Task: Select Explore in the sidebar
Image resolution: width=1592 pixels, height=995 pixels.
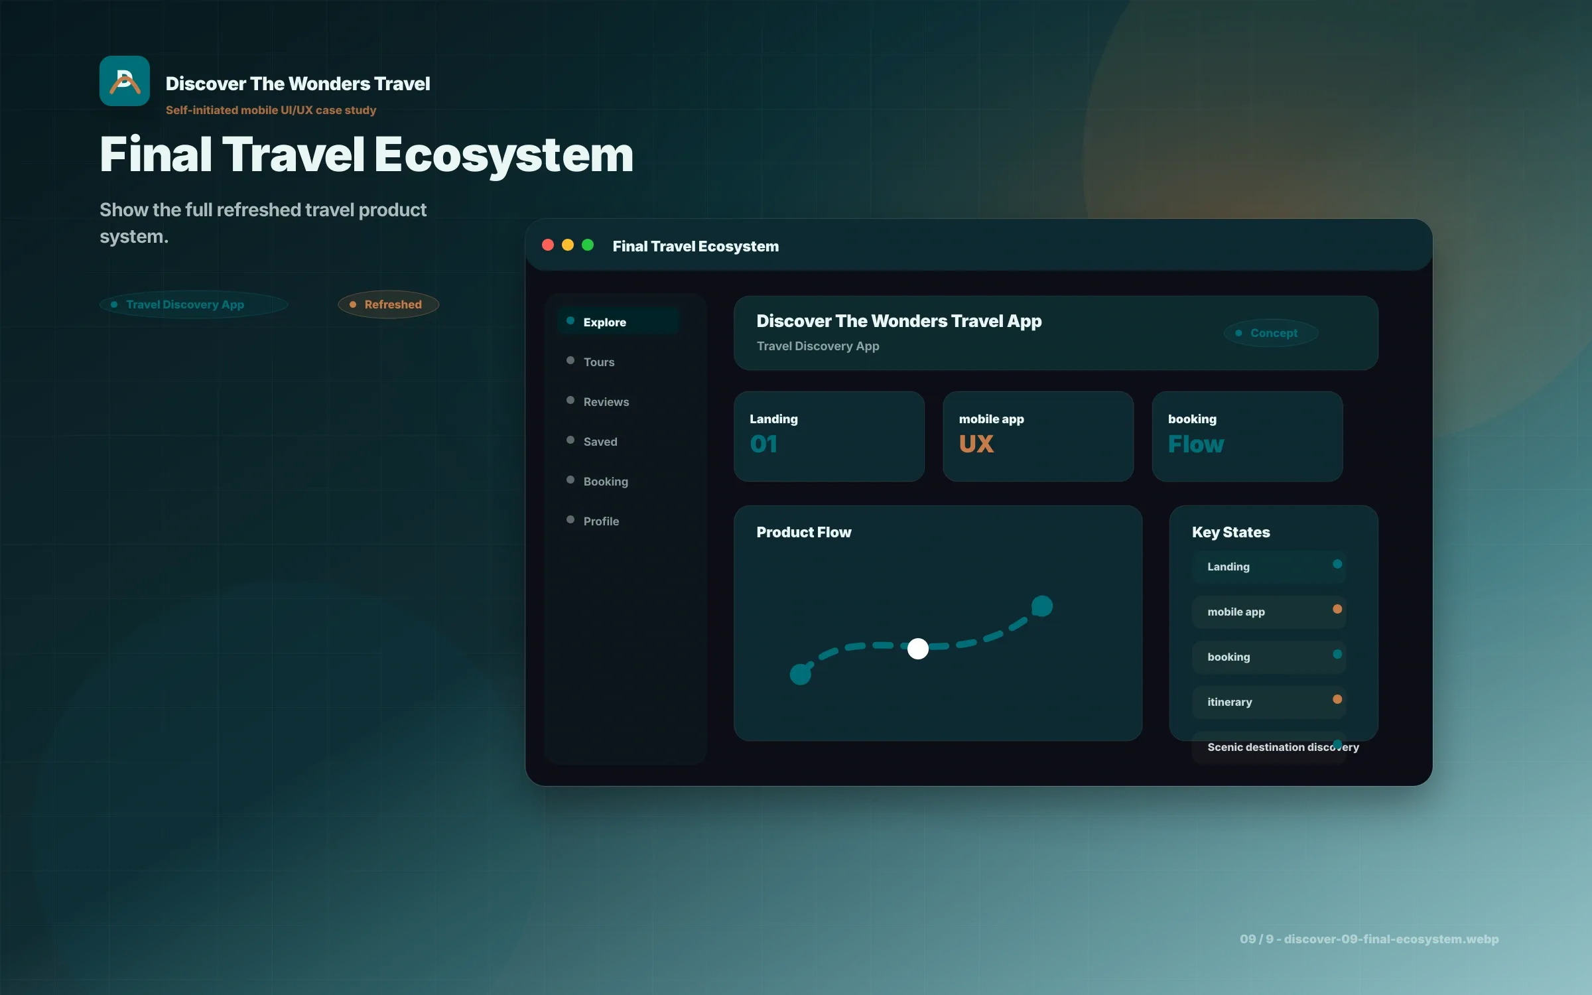Action: pos(618,322)
